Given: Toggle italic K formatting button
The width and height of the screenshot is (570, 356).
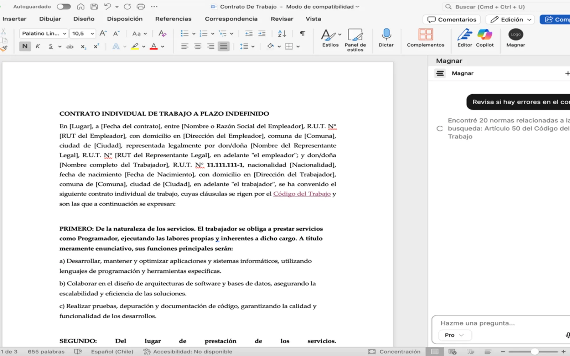Looking at the screenshot, I should click(x=38, y=46).
